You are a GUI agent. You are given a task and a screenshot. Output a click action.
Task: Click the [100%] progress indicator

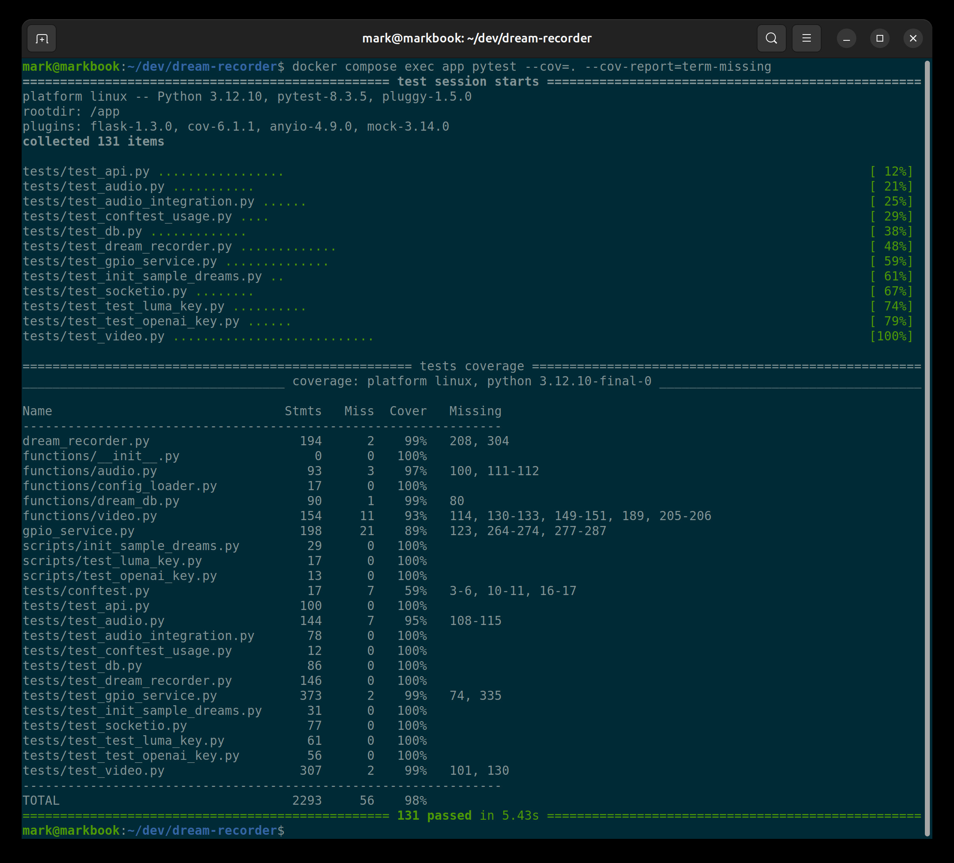click(x=891, y=336)
